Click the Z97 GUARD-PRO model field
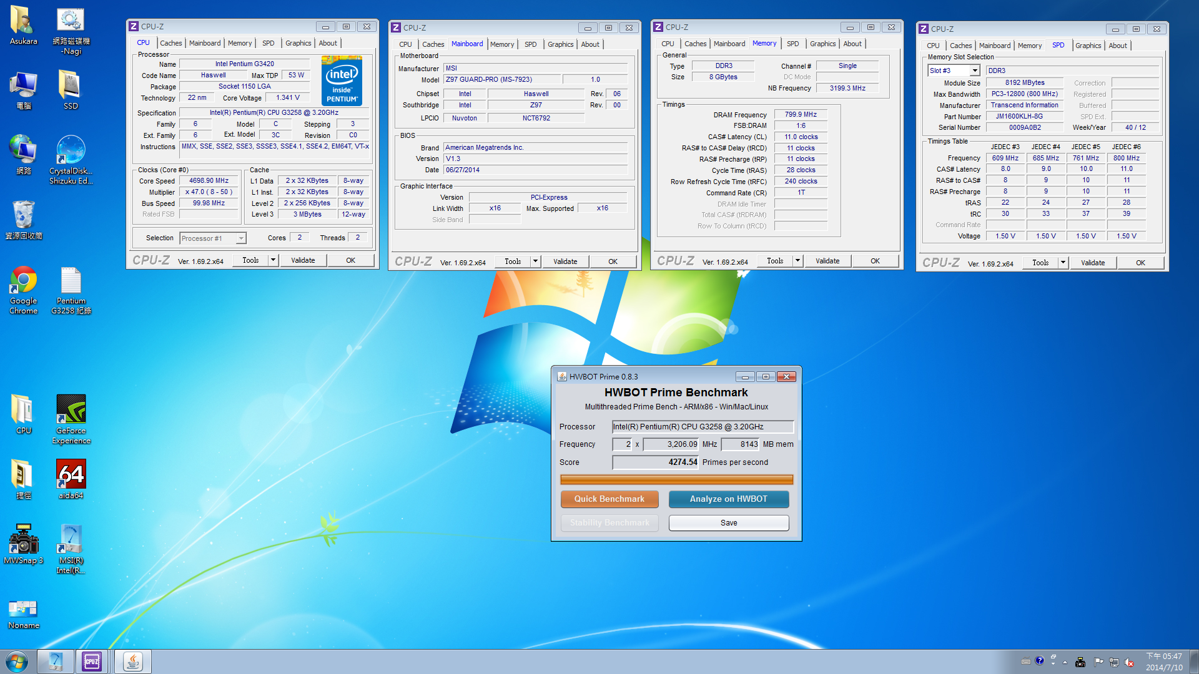The height and width of the screenshot is (674, 1199). point(502,79)
